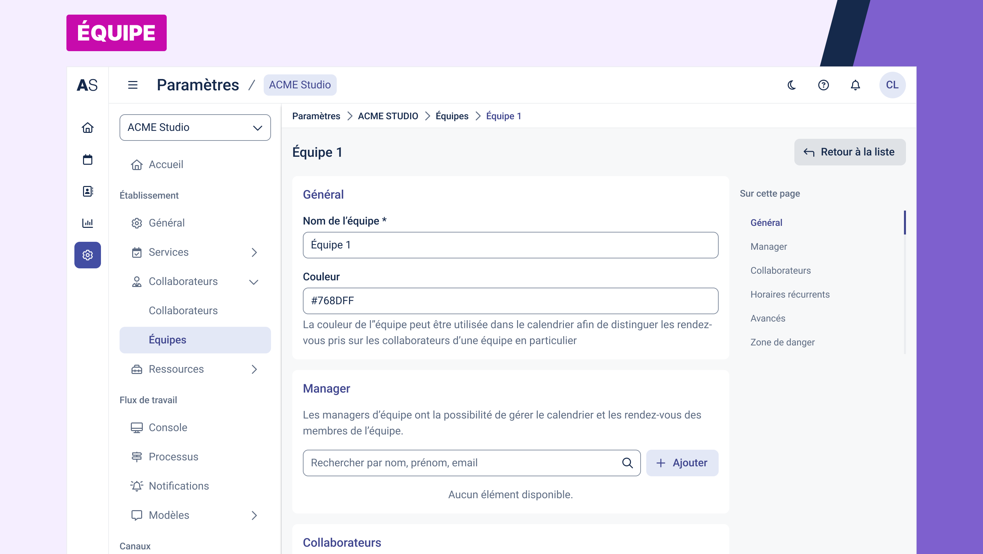983x554 pixels.
Task: Click the Équipe 1 breadcrumb
Action: coord(503,116)
